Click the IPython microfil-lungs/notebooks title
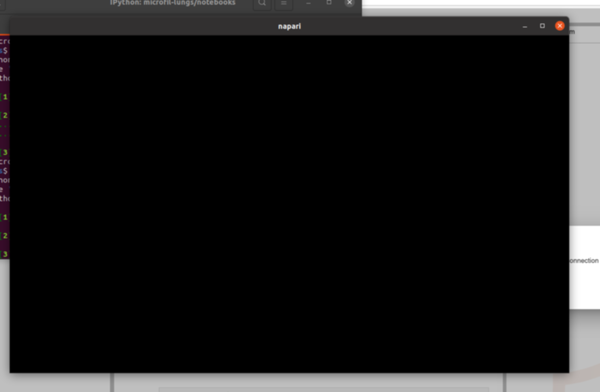 click(173, 3)
